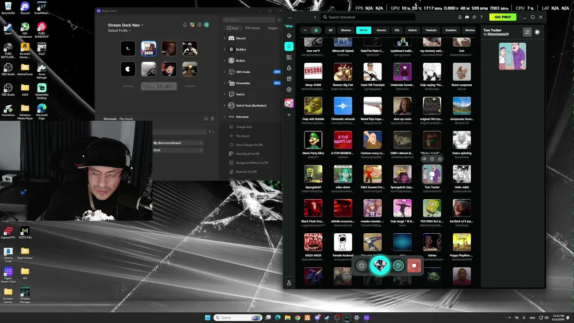The width and height of the screenshot is (574, 323).
Task: Open Steam from the desktop
Action: click(8, 30)
